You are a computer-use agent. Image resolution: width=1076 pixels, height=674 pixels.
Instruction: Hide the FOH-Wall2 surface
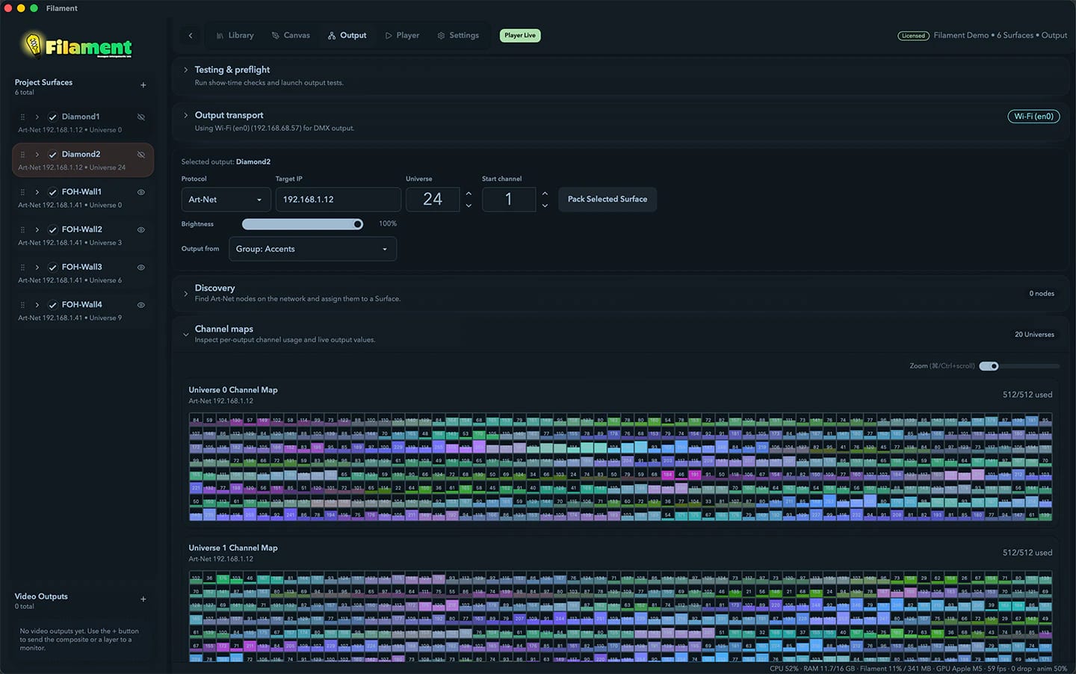(x=141, y=229)
